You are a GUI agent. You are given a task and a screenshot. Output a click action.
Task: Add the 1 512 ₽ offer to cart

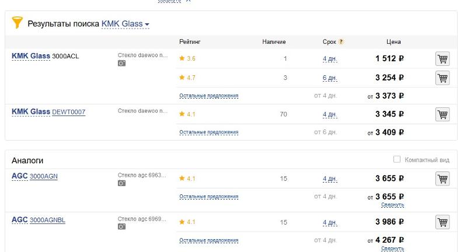coord(442,59)
